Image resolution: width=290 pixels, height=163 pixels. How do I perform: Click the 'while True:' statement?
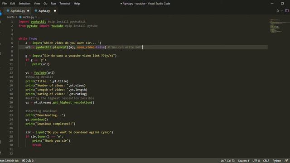click(x=28, y=38)
